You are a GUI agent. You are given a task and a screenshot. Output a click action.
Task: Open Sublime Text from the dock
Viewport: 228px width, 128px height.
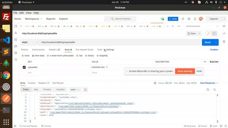click(x=6, y=52)
